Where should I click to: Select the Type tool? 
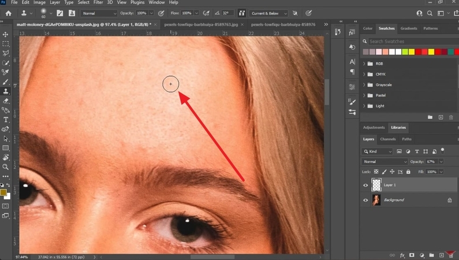pyautogui.click(x=6, y=120)
